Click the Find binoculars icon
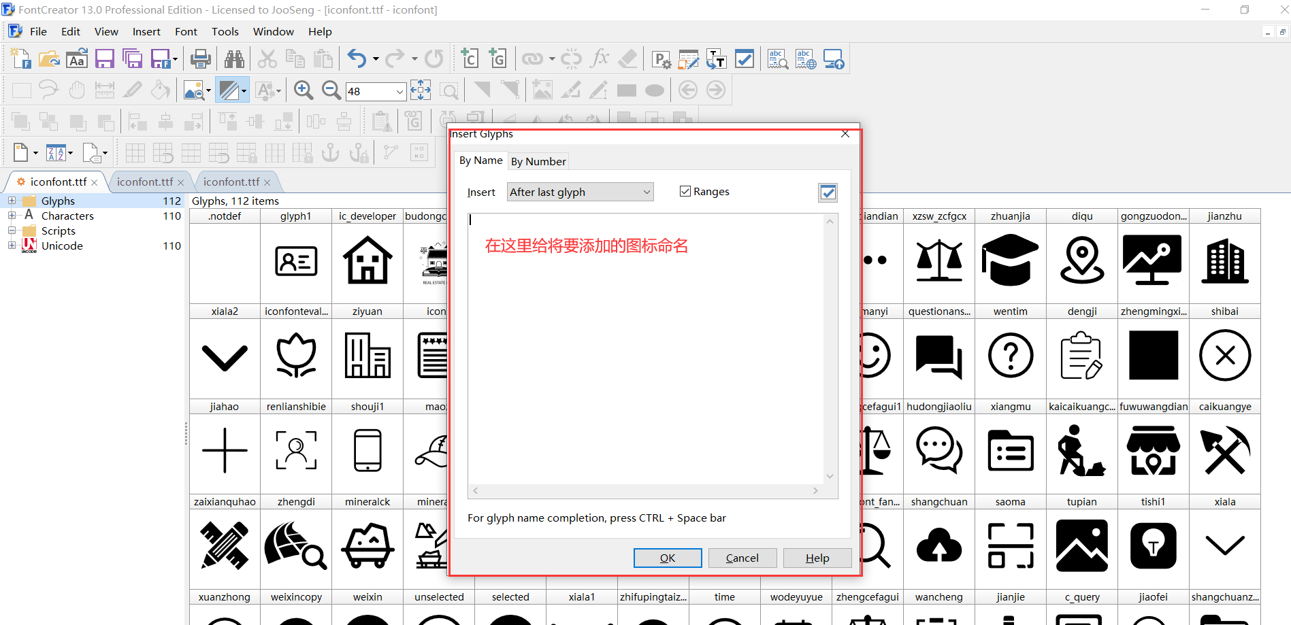This screenshot has width=1291, height=625. click(x=234, y=59)
